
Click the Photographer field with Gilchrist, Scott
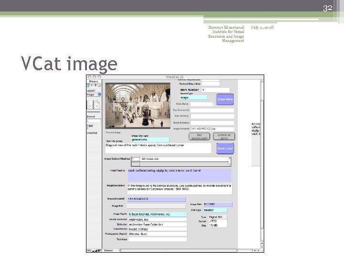pos(158,234)
